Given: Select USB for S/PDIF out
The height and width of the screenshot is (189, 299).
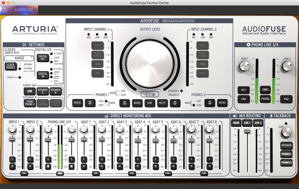Looking at the screenshot, I should click(30, 91).
